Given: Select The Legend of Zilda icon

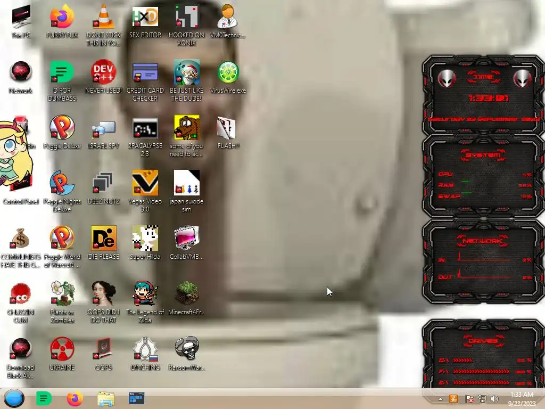Looking at the screenshot, I should (x=145, y=302).
